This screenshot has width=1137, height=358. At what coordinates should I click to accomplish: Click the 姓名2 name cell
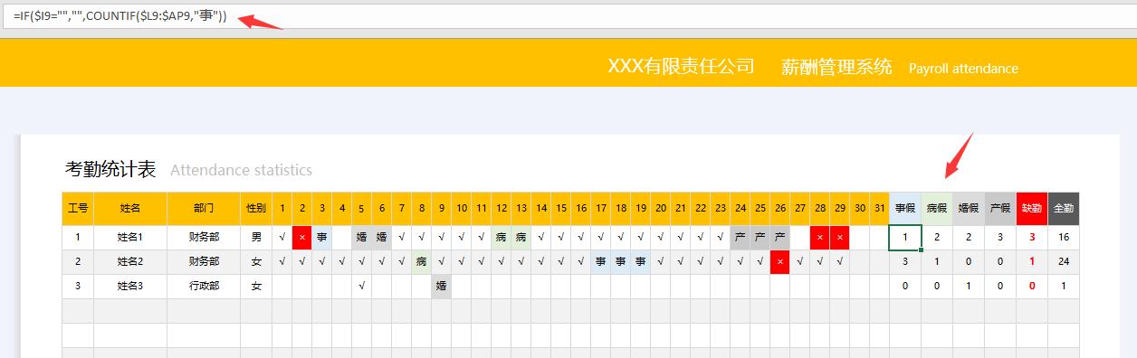pyautogui.click(x=130, y=261)
